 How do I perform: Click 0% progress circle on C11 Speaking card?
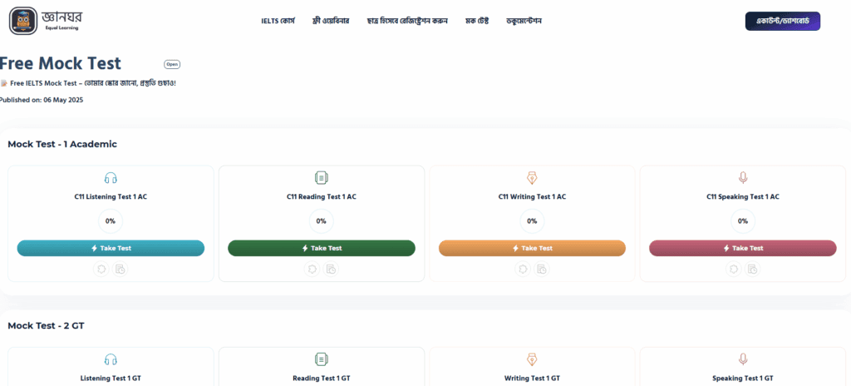(x=743, y=221)
